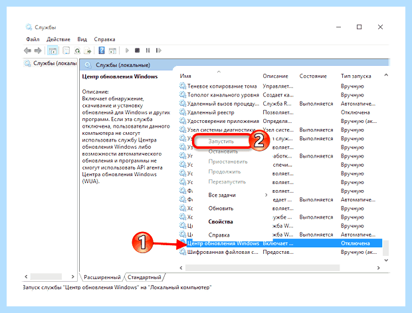Click the Start service play icon
This screenshot has width=412, height=313.
pos(127,51)
